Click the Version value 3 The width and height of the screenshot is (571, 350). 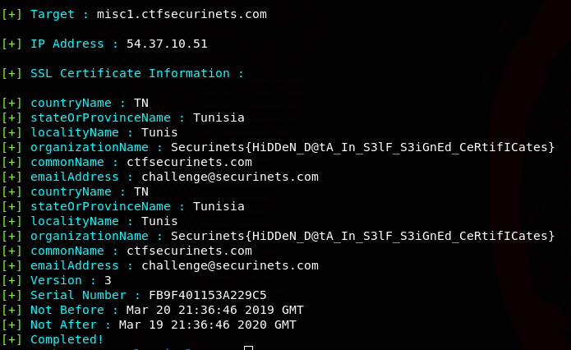(108, 280)
